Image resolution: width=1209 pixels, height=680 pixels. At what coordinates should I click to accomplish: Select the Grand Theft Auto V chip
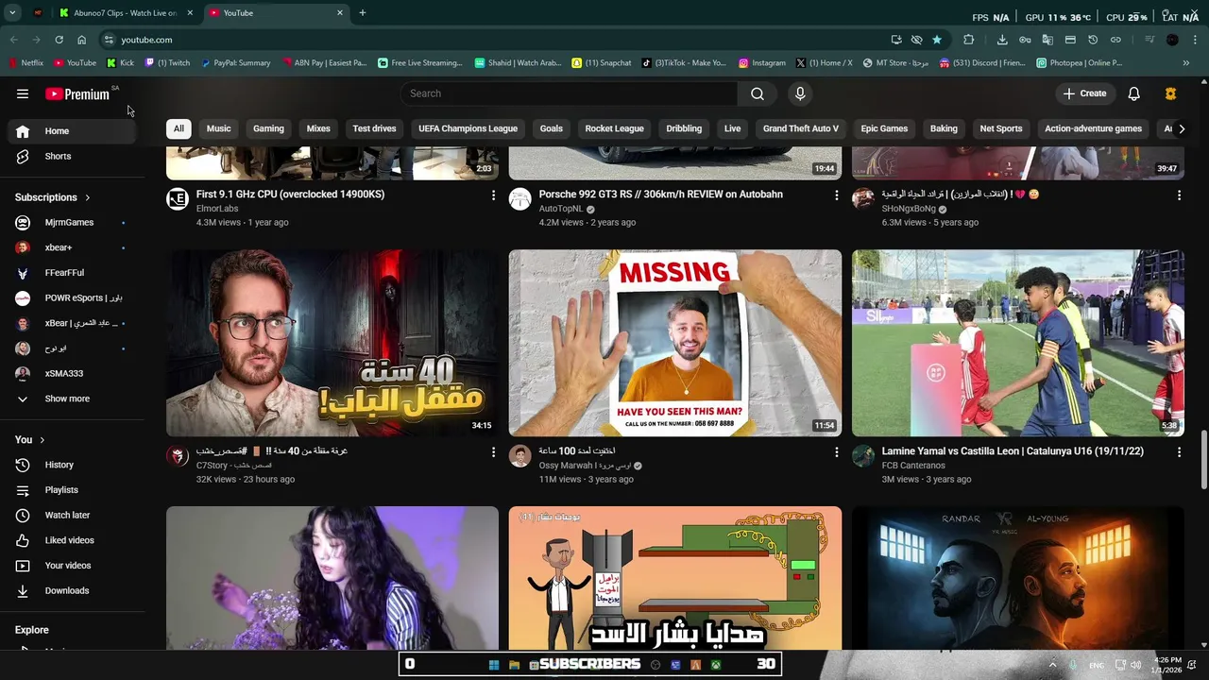coord(801,128)
